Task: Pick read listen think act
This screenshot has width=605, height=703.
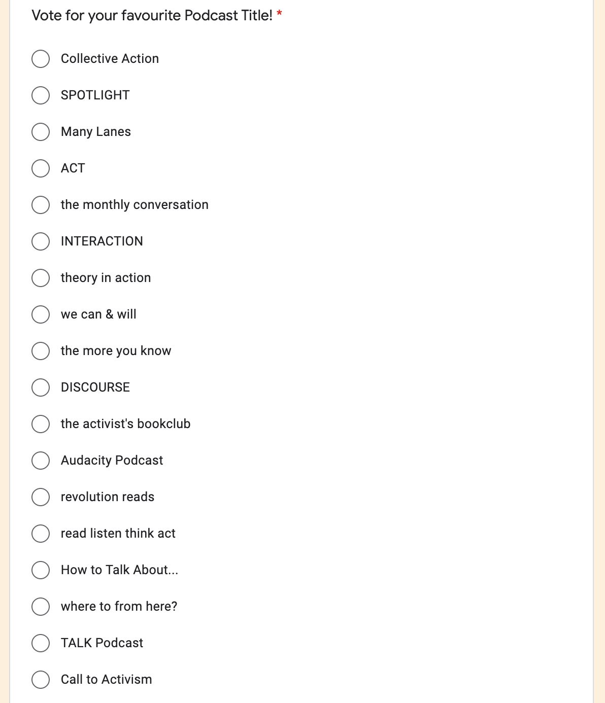Action: click(x=41, y=534)
